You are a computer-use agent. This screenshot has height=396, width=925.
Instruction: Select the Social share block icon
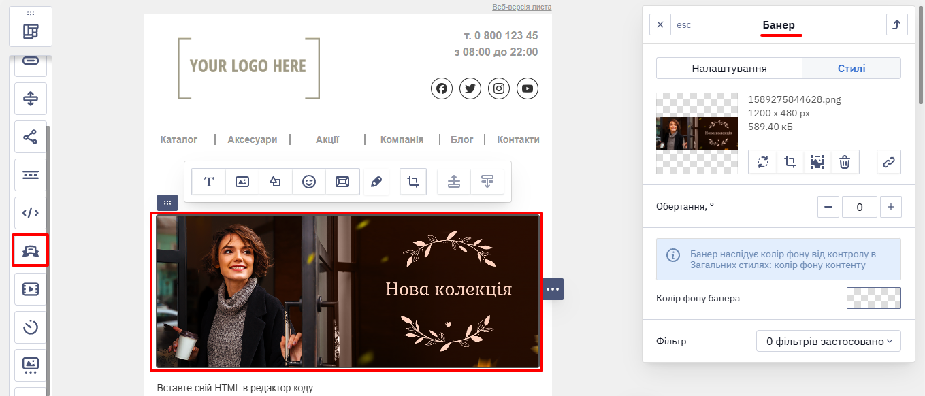pos(31,137)
